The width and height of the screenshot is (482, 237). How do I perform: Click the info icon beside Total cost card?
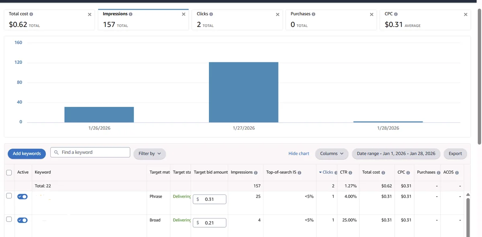point(31,14)
